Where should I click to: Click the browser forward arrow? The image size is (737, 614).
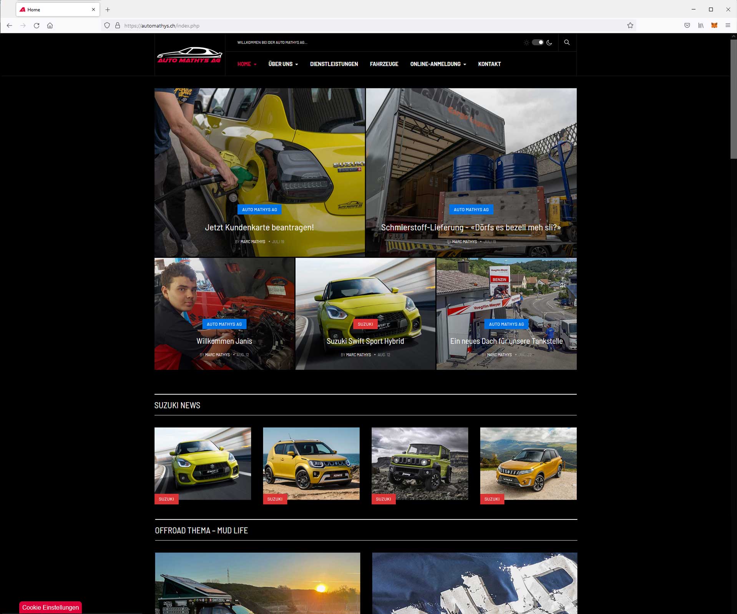pyautogui.click(x=23, y=26)
